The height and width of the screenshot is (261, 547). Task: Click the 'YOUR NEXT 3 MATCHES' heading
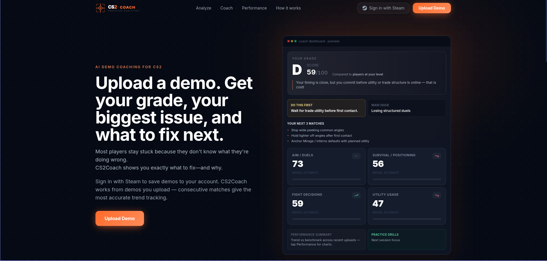pyautogui.click(x=306, y=123)
